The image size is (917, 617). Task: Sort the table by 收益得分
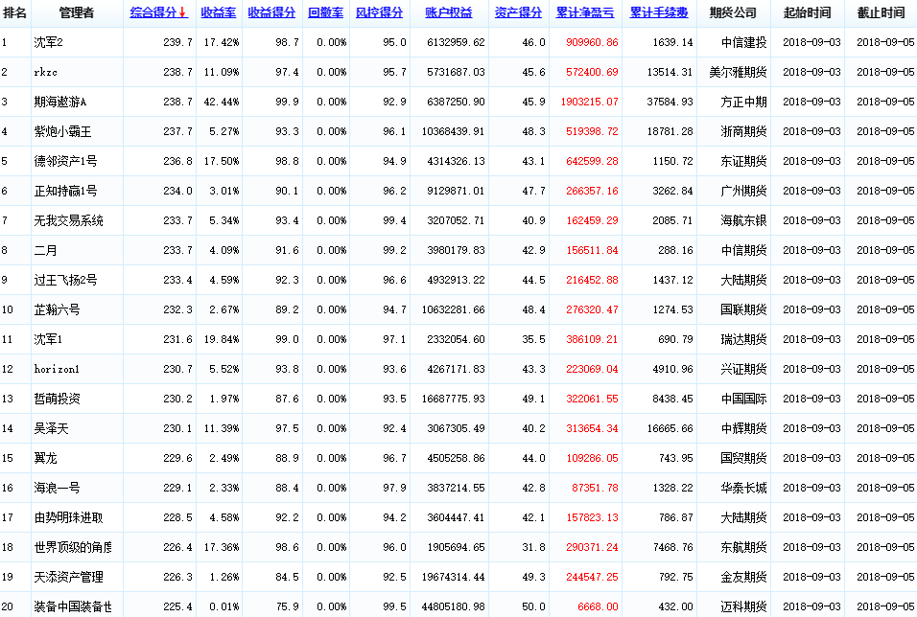click(x=271, y=12)
